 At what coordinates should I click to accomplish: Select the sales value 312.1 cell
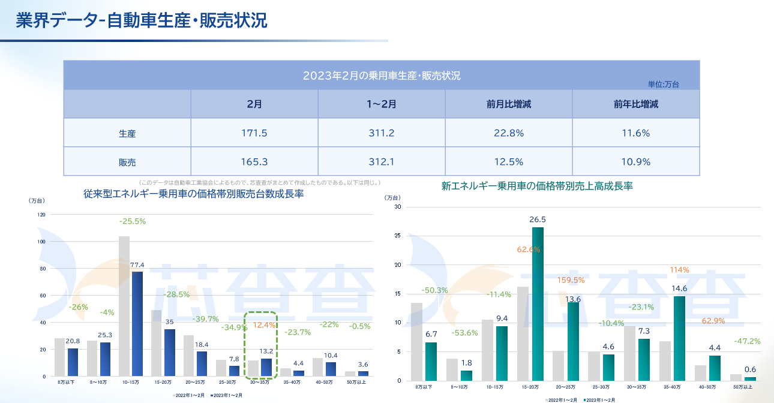point(382,162)
